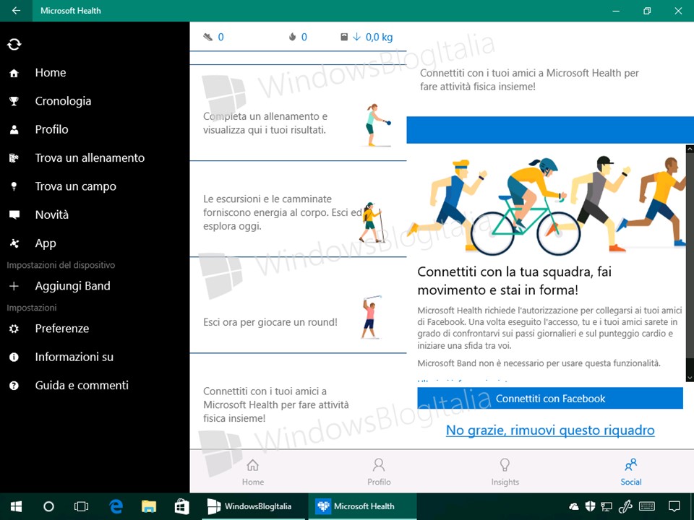Open the Esci ora per giocare un round card
Image resolution: width=694 pixels, height=520 pixels.
(x=298, y=305)
